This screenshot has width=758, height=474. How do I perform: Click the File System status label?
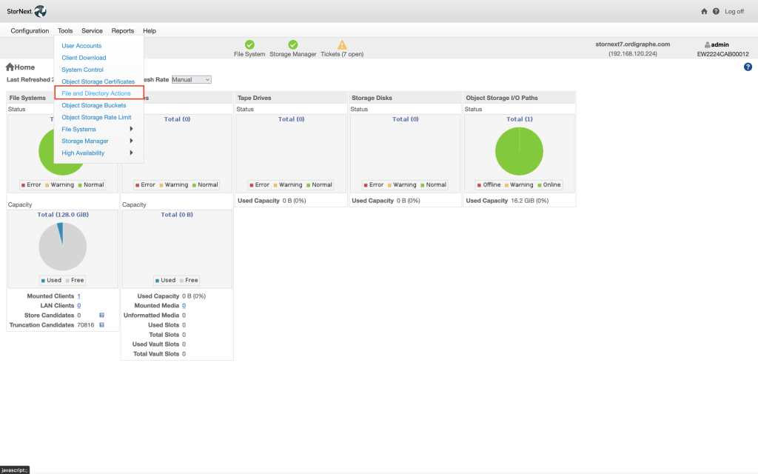click(x=249, y=54)
